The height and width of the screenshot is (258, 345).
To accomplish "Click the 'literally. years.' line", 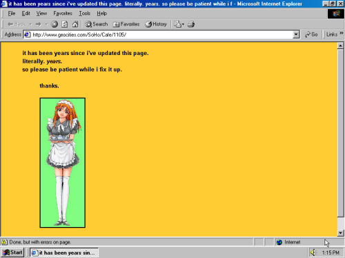I will (x=42, y=61).
